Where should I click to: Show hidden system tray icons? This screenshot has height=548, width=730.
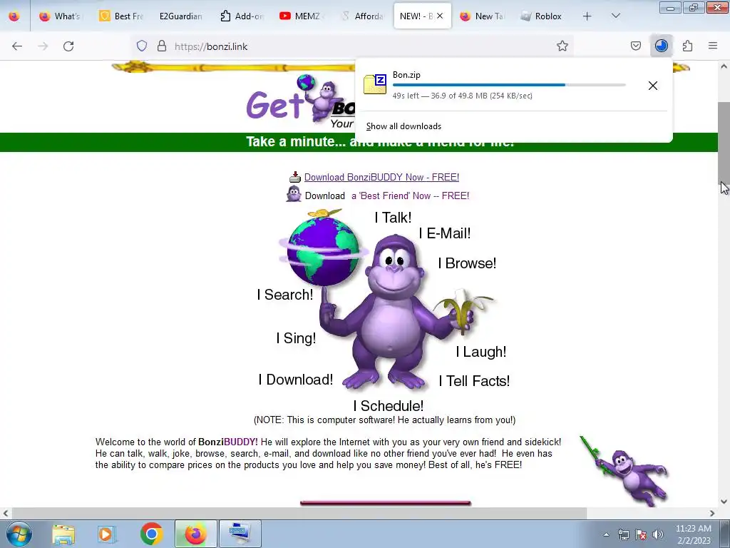606,534
